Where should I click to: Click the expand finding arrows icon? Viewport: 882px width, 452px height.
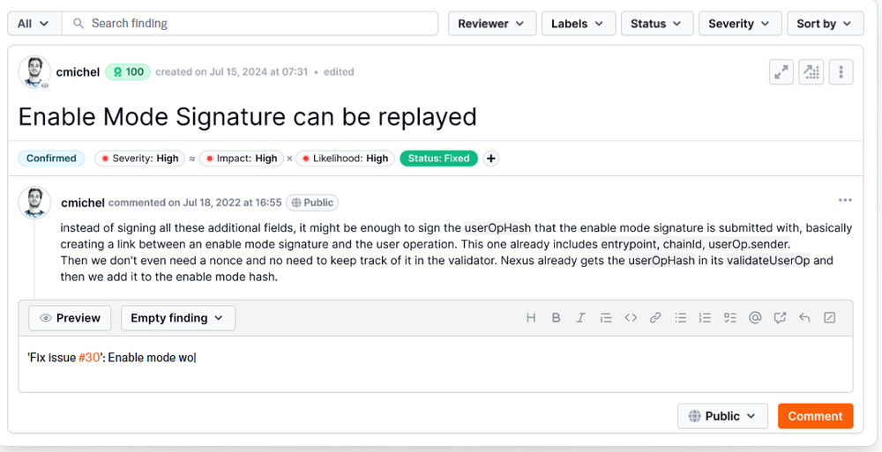pos(781,72)
